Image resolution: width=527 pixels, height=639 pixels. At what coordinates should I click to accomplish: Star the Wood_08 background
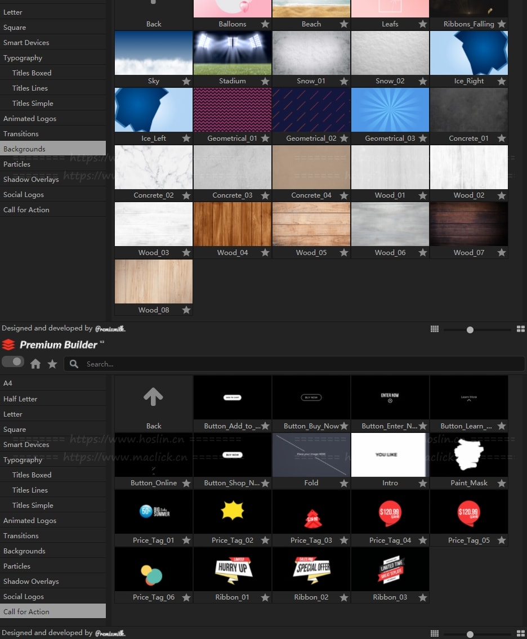[x=186, y=310]
